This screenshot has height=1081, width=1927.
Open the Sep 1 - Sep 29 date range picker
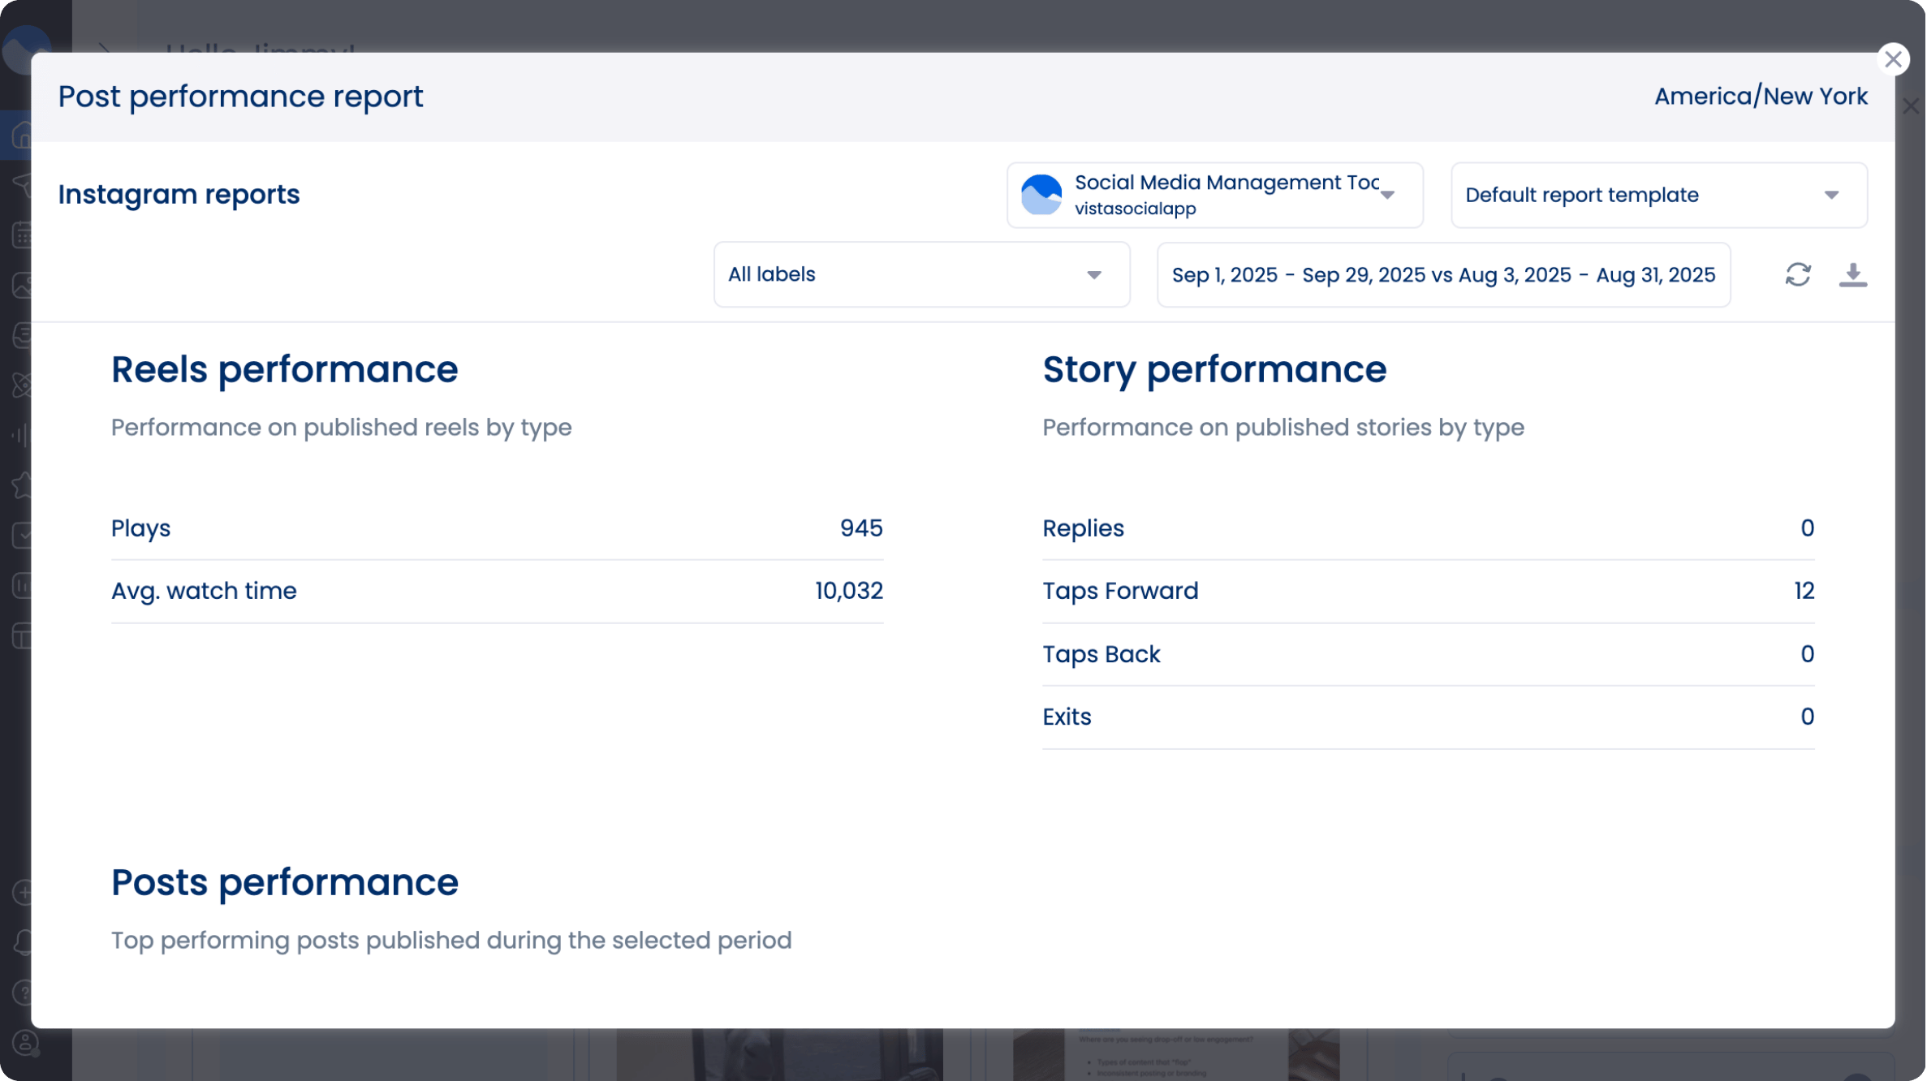[x=1443, y=274]
